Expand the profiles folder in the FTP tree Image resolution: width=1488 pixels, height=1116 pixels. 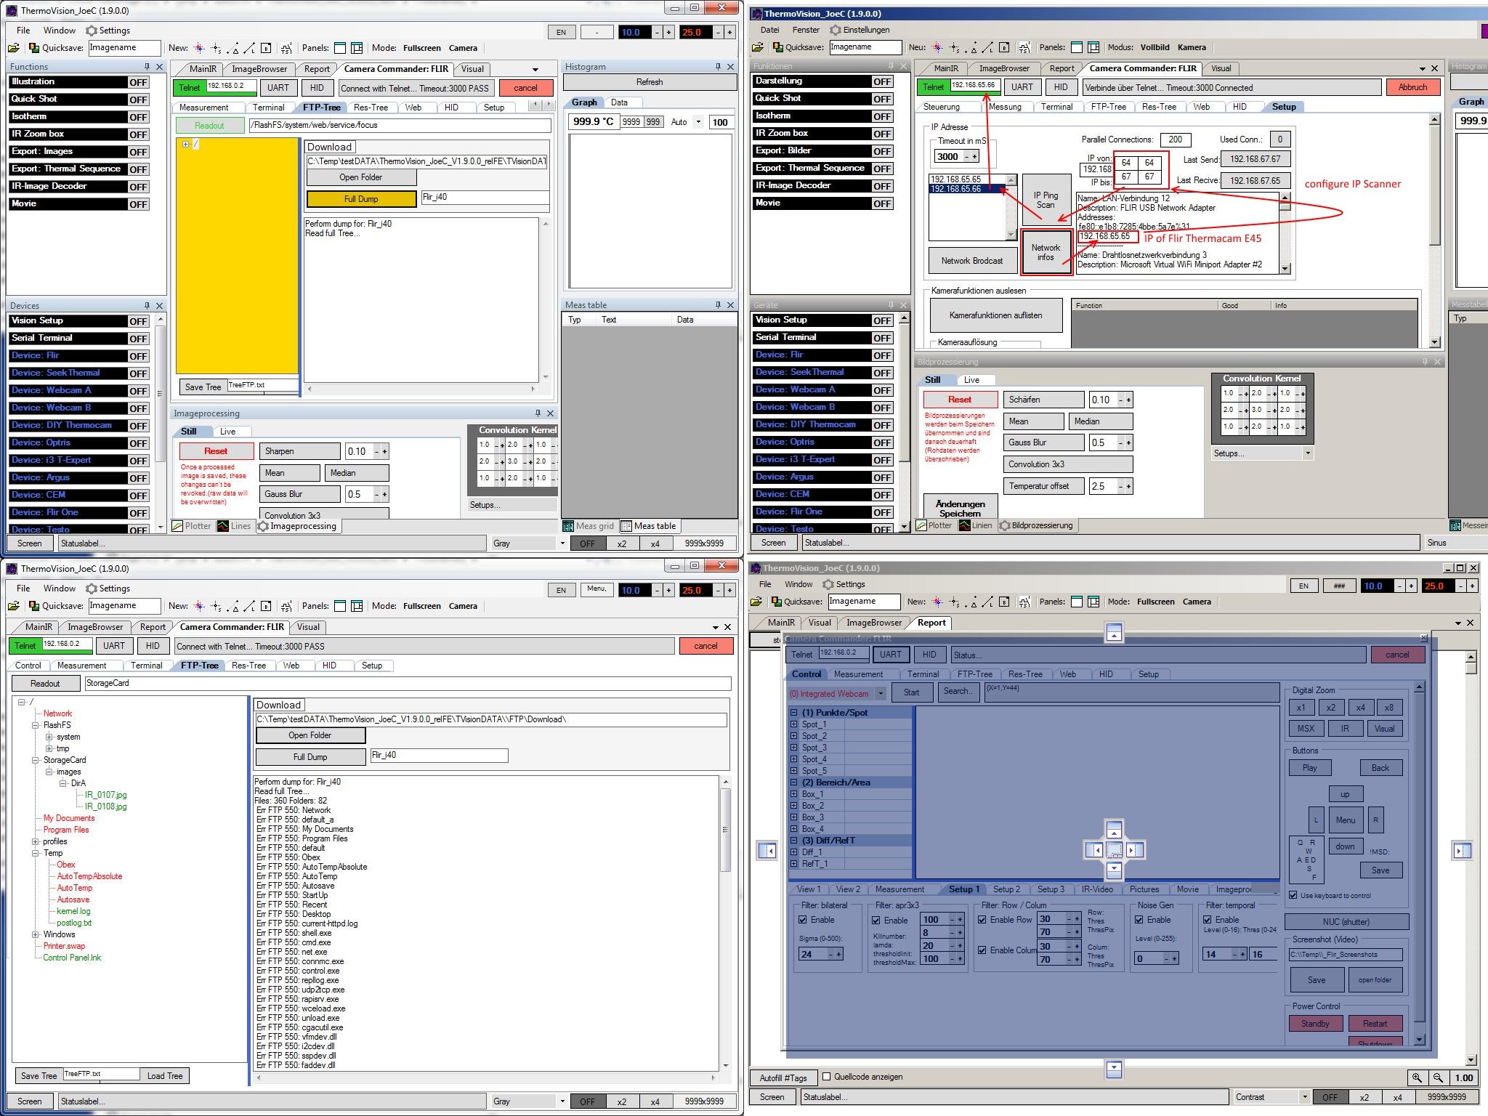click(x=35, y=841)
